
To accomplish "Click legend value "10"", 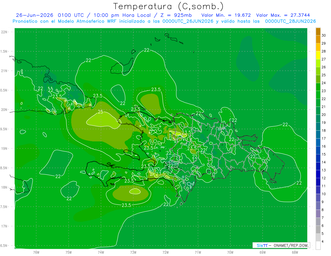I will [324, 194].
